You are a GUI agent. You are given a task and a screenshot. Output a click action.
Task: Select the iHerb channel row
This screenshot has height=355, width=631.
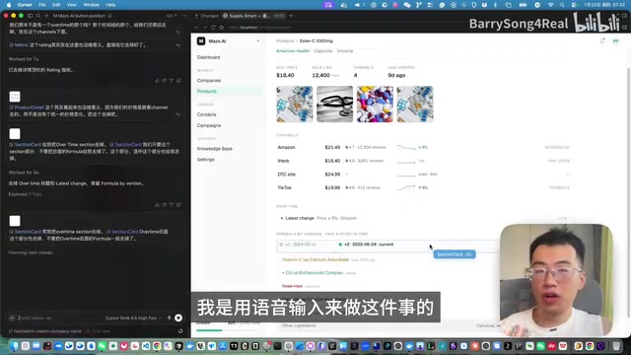(x=423, y=161)
